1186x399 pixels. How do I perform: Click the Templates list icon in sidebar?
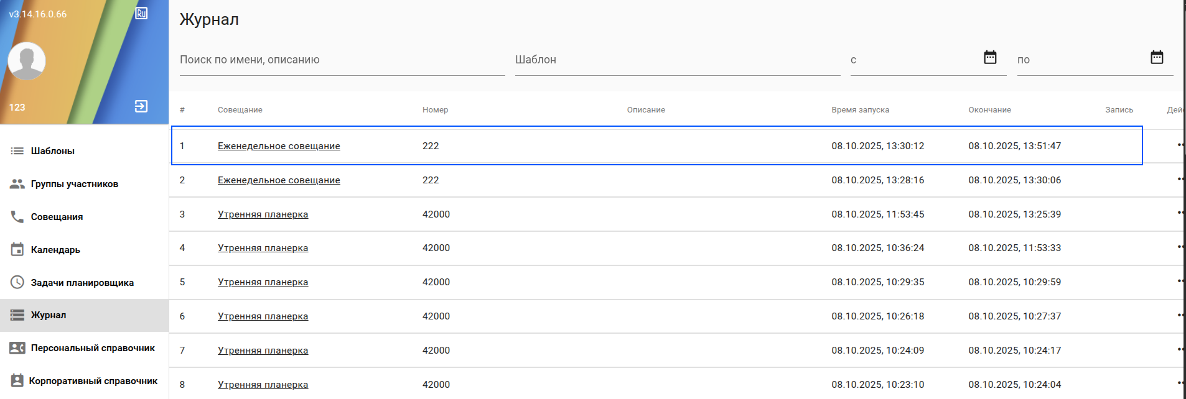point(17,151)
